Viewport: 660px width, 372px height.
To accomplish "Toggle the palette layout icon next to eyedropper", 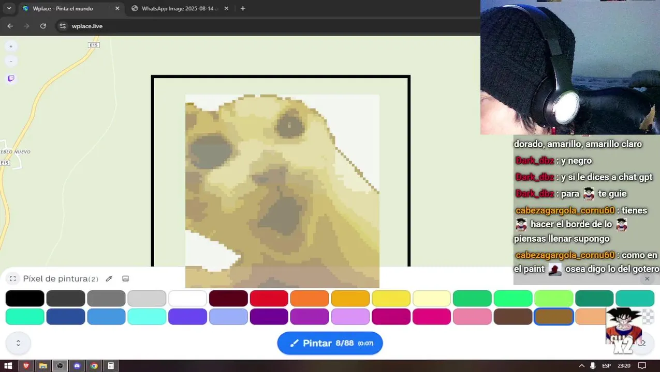I will point(125,278).
